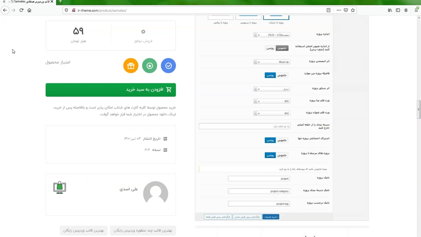
Task: Click the green star badge icon
Action: click(x=150, y=66)
